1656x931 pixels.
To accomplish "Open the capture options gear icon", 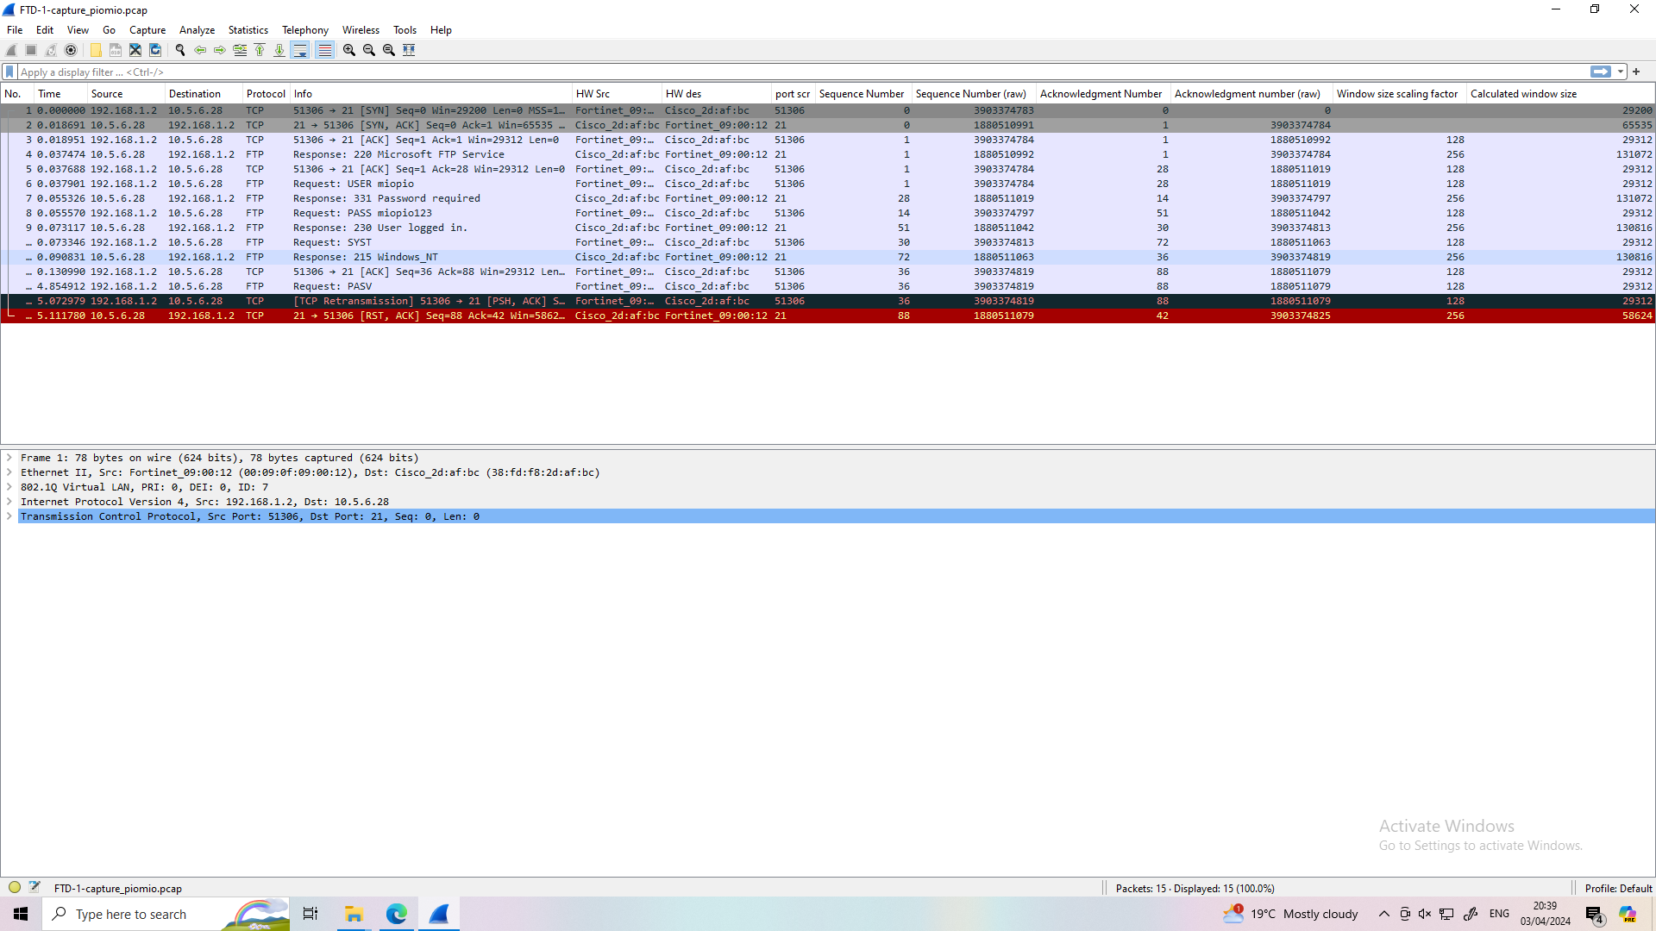I will click(x=72, y=50).
